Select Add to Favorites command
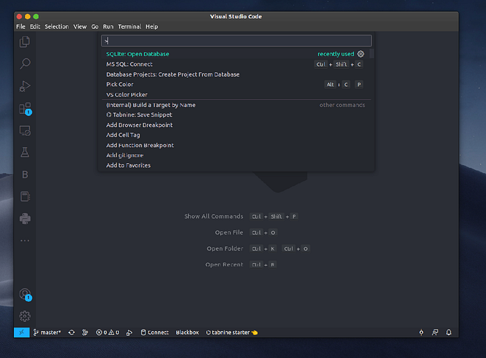486x358 pixels. coord(236,165)
